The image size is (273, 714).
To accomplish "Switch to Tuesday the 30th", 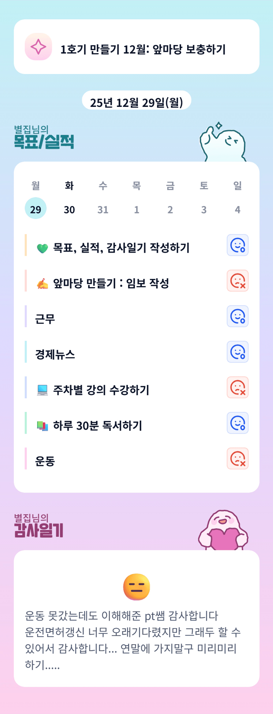I will pyautogui.click(x=69, y=209).
